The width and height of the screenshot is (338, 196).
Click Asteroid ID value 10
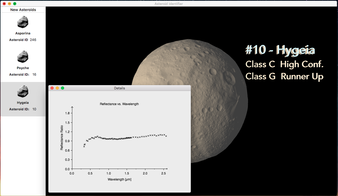point(34,109)
